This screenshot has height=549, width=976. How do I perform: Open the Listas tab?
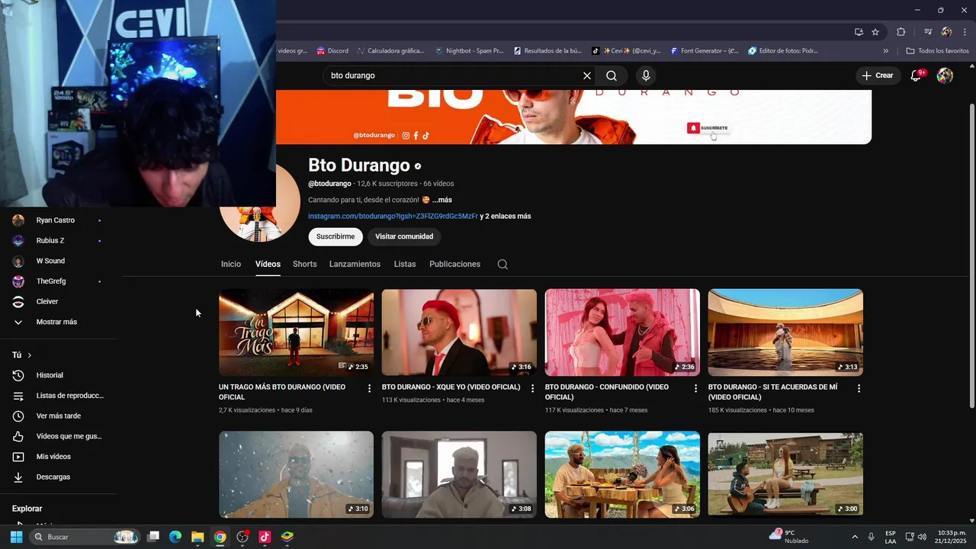tap(405, 265)
